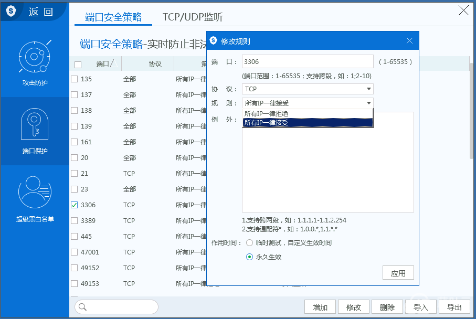Choose 所有IP一律拒绝 from the list
The height and width of the screenshot is (319, 476).
[x=308, y=113]
